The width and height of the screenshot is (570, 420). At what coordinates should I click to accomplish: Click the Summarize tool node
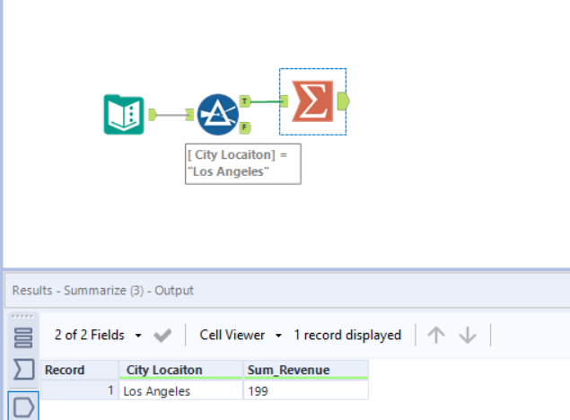311,102
